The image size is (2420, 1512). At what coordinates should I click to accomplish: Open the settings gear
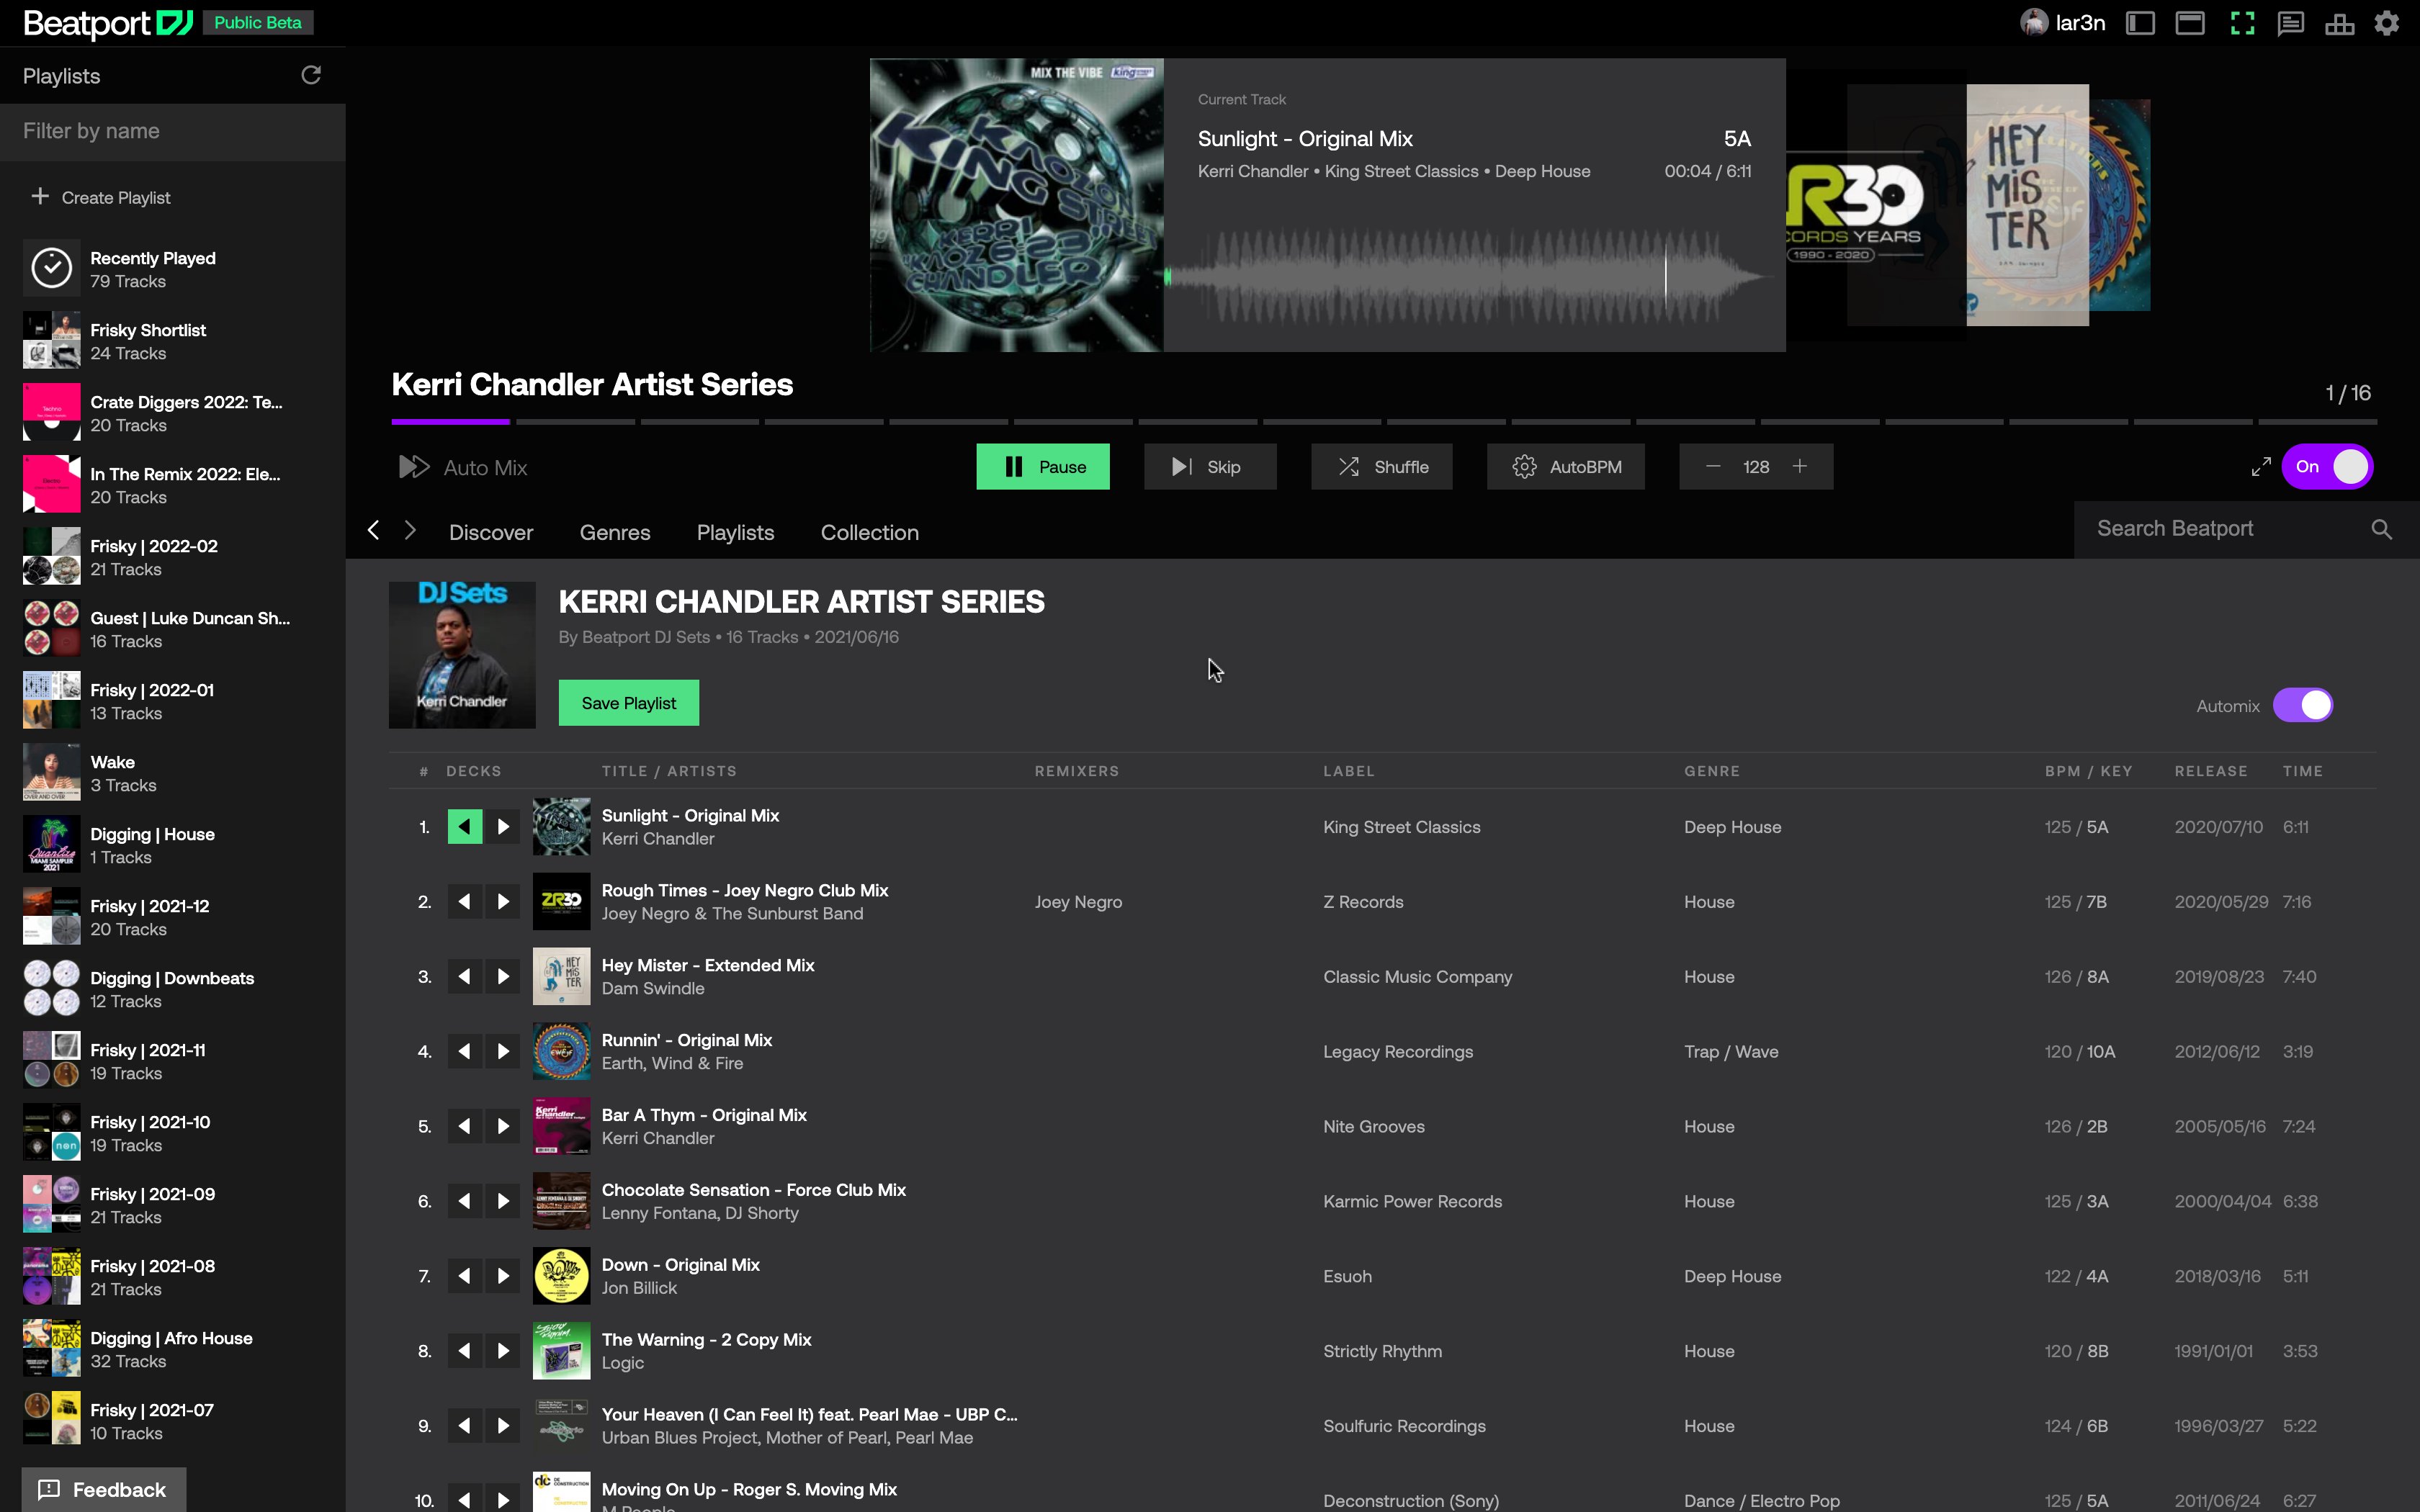(x=2387, y=23)
